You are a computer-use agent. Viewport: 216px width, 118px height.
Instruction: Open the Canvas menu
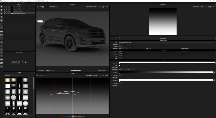point(14,3)
